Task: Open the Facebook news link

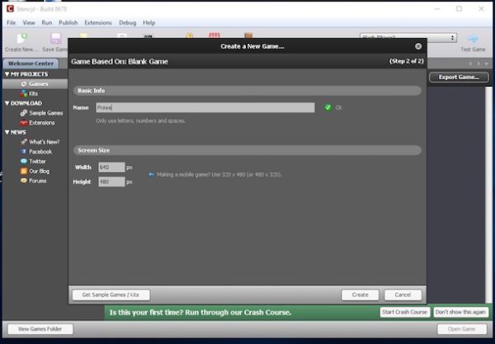Action: [x=40, y=152]
